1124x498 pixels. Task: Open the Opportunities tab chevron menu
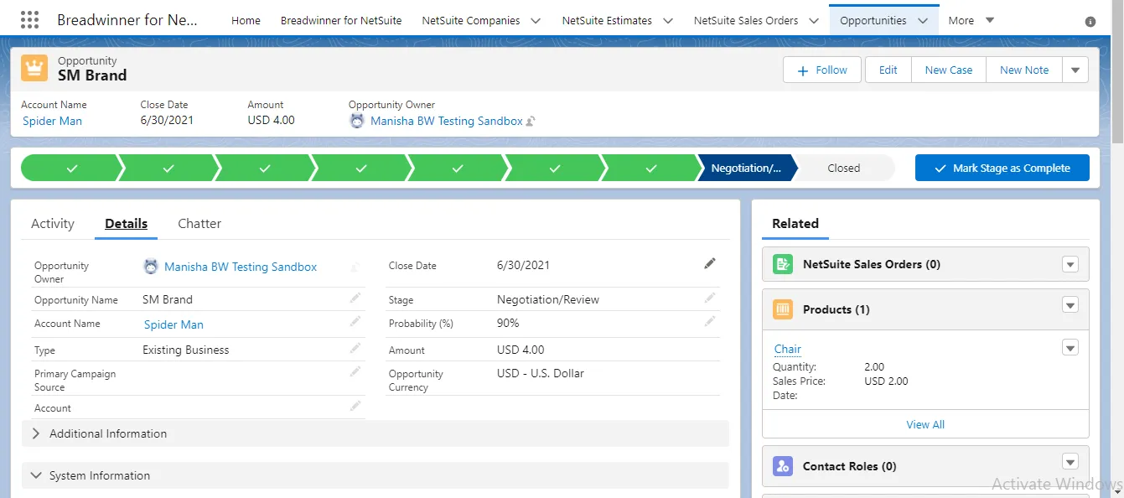(x=923, y=21)
